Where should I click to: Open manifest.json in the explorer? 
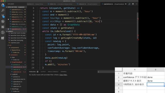[x=15, y=43]
